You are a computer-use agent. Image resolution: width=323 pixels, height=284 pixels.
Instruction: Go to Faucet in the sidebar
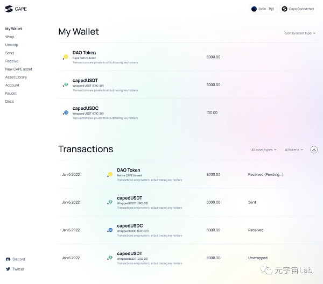[x=11, y=93]
